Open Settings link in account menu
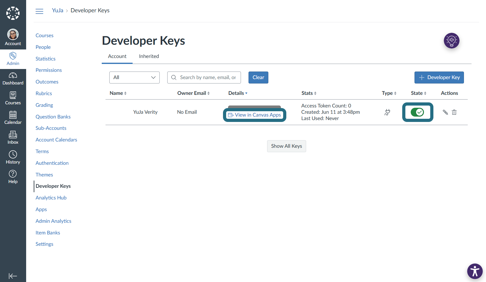The image size is (486, 282). (x=44, y=244)
